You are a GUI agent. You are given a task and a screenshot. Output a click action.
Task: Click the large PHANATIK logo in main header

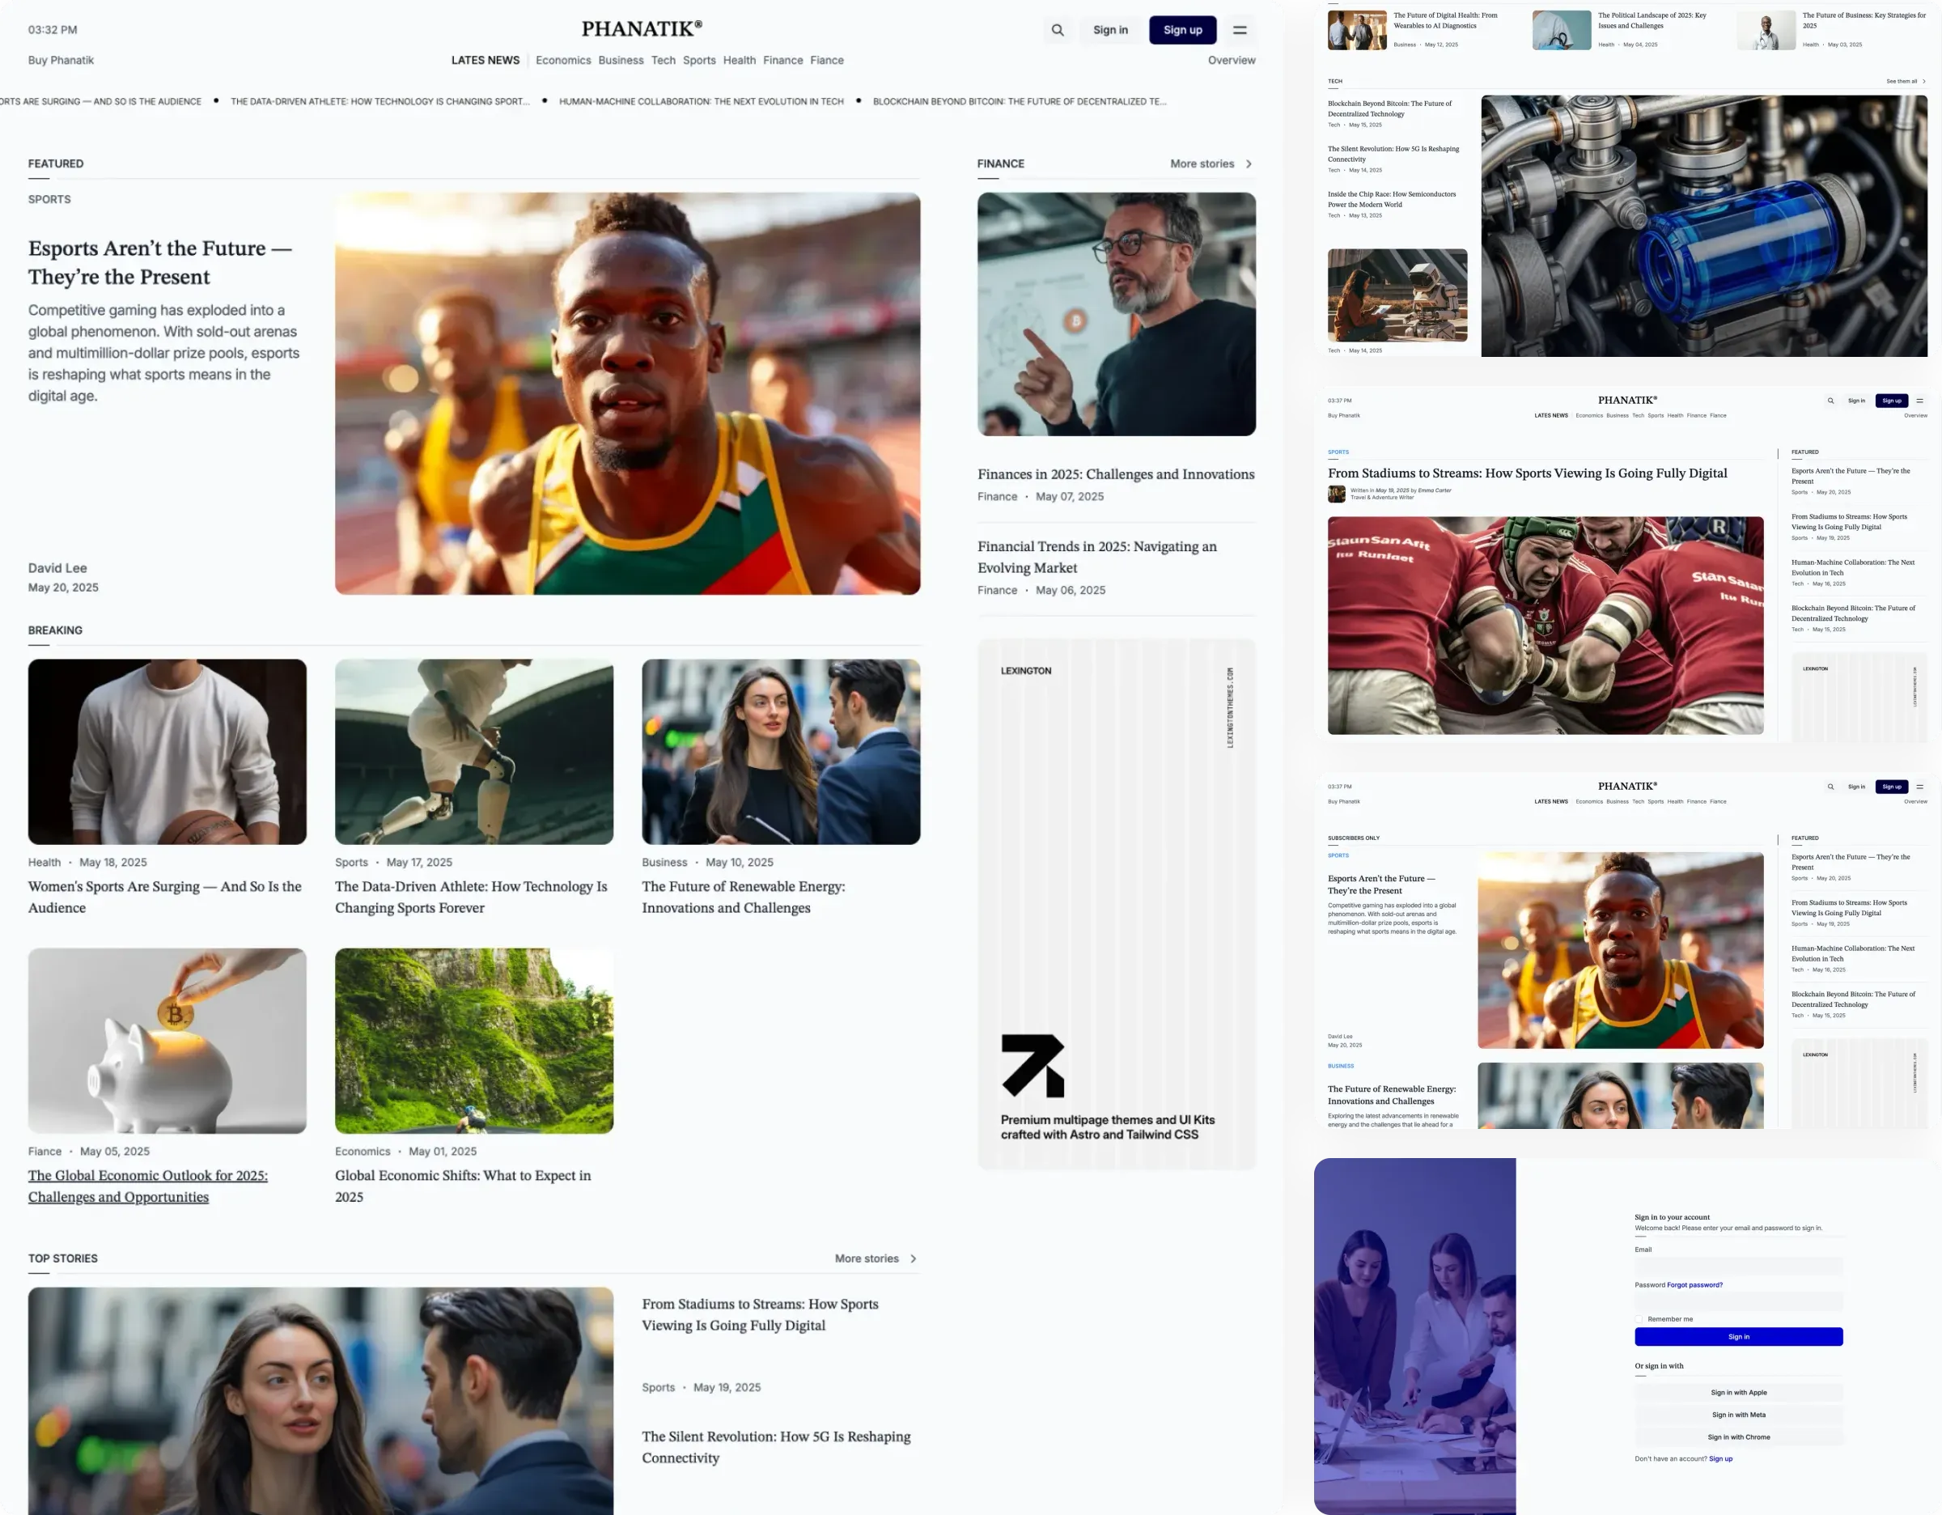click(x=642, y=28)
